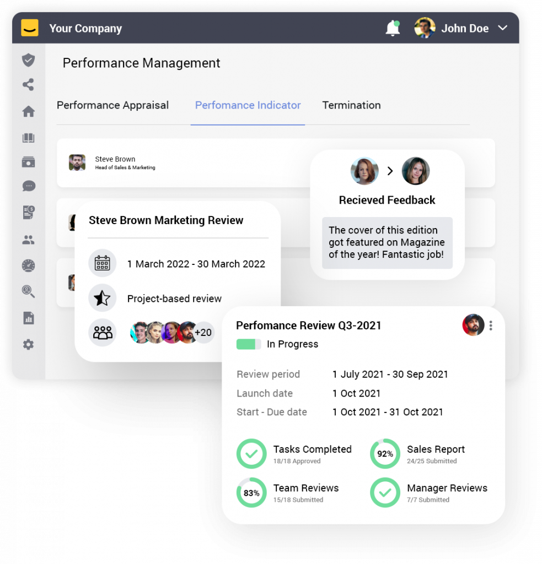Click the person search magnifier icon

(28, 291)
